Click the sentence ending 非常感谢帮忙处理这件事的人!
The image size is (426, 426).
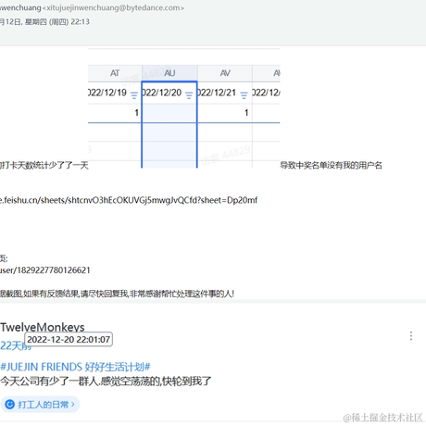[117, 294]
